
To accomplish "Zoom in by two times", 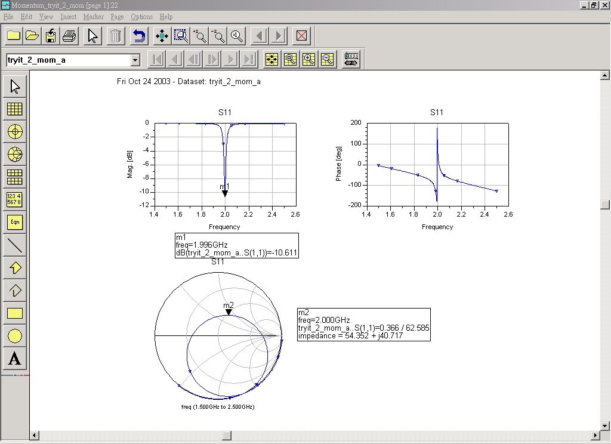I will (199, 36).
